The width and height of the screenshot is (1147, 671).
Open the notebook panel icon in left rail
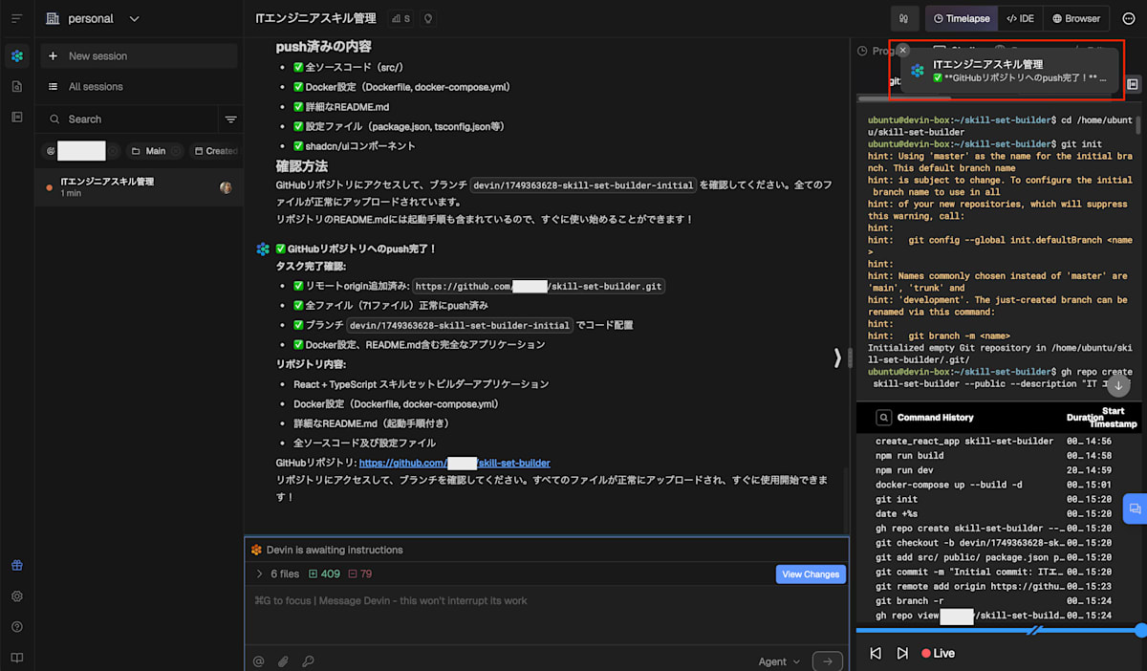pyautogui.click(x=16, y=117)
